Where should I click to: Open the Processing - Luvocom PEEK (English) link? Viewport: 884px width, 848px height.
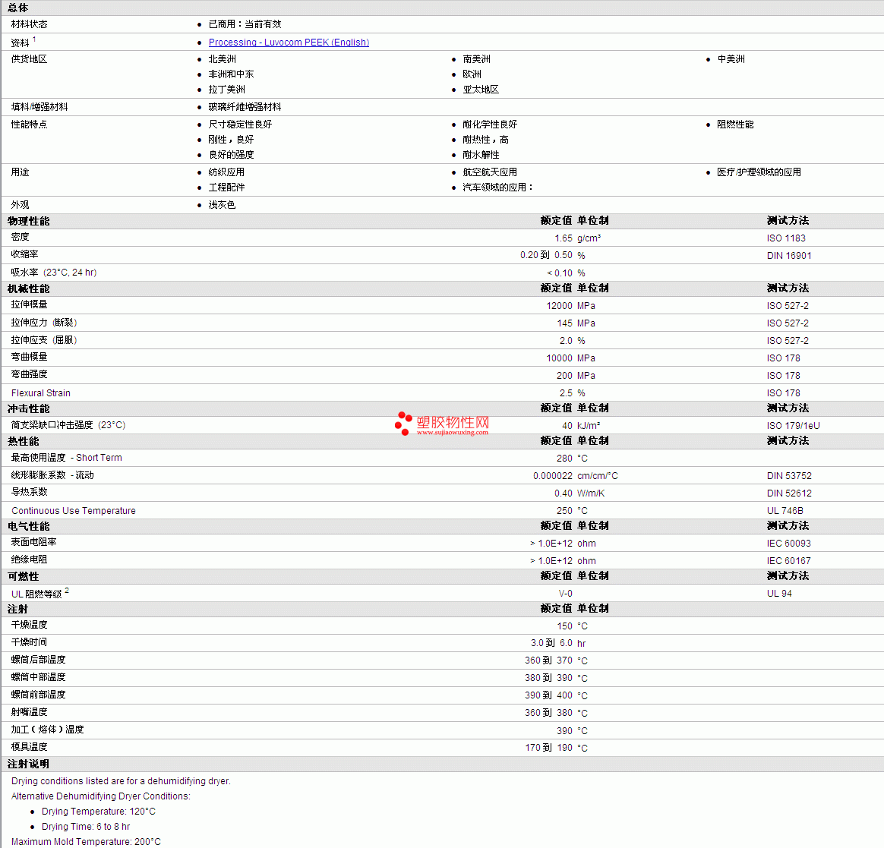tap(289, 43)
